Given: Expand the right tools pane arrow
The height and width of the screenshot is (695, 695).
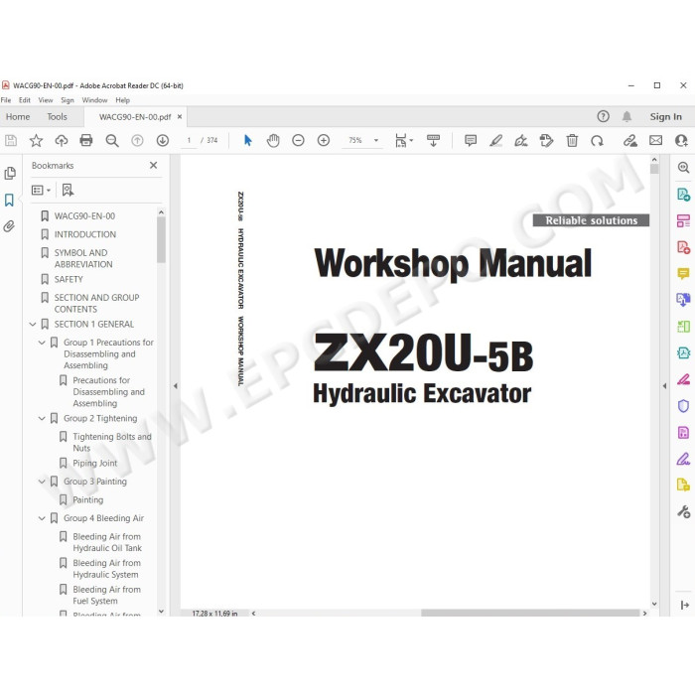Looking at the screenshot, I should click(664, 386).
